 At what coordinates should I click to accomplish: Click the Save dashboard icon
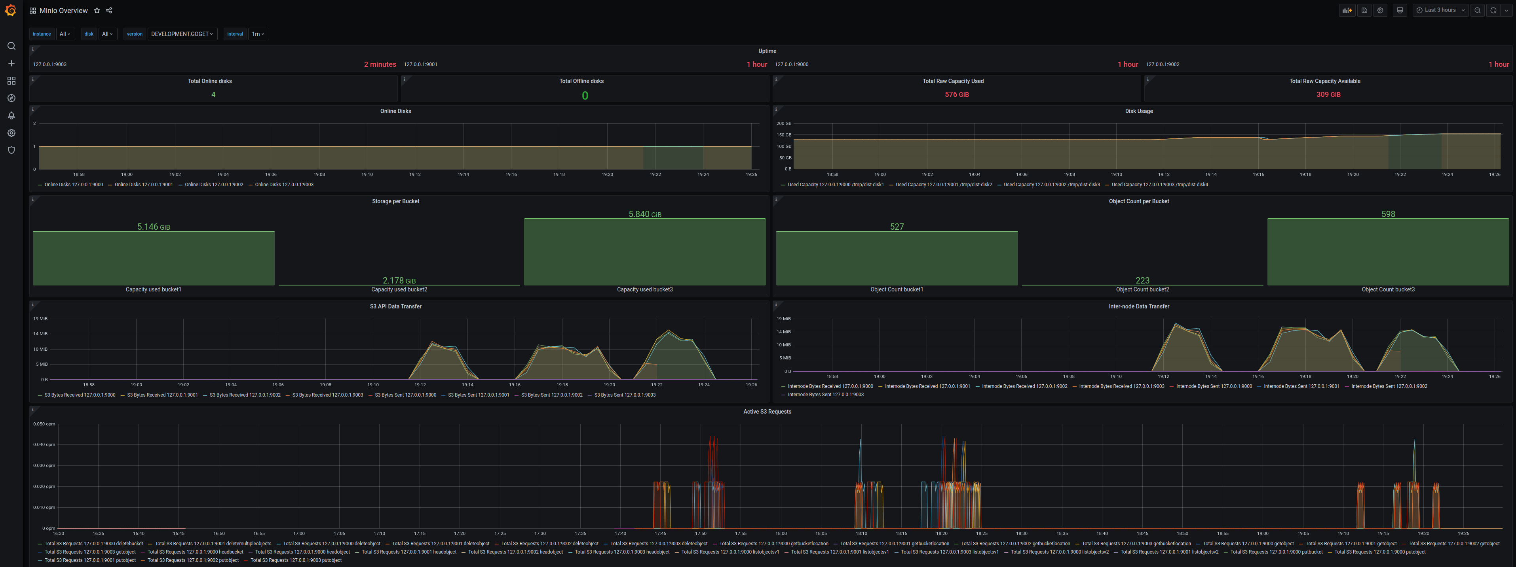tap(1364, 10)
